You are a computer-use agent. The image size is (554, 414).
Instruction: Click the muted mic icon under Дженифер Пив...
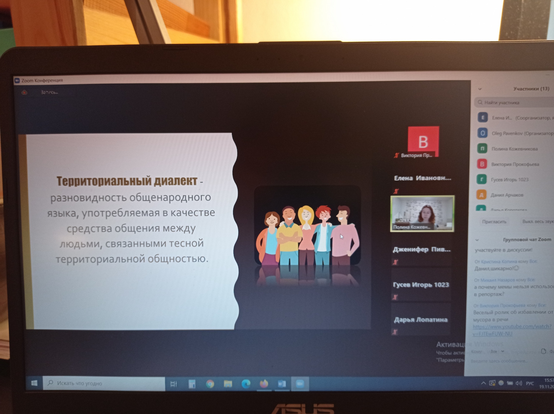click(395, 262)
